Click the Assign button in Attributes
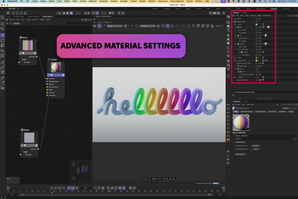 click(x=291, y=112)
